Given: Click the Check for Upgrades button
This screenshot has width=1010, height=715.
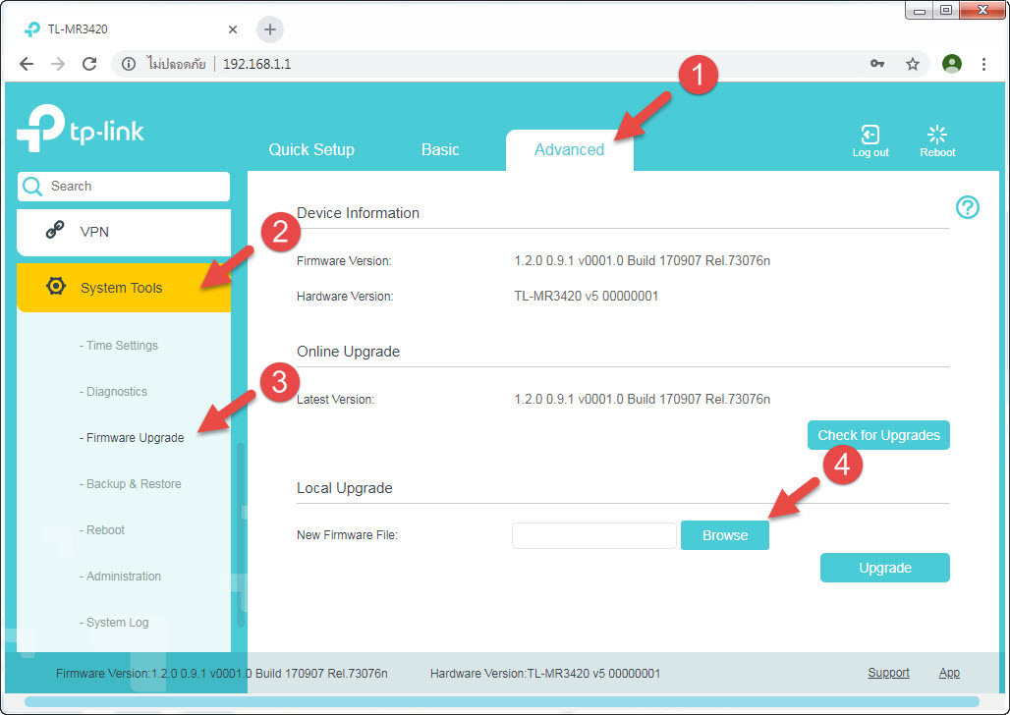Looking at the screenshot, I should point(878,435).
